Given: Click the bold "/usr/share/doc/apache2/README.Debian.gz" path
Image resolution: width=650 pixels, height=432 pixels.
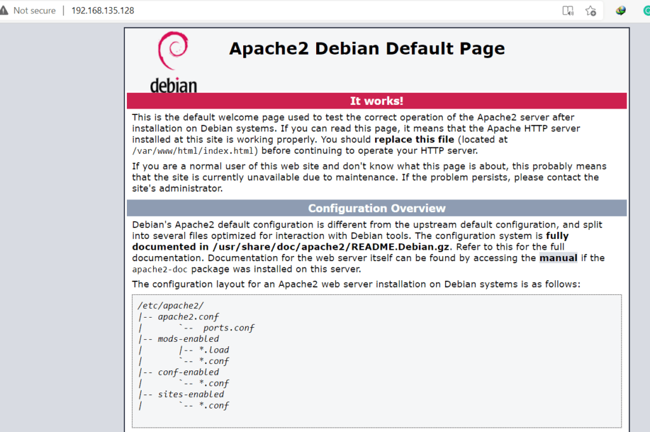Looking at the screenshot, I should pos(331,247).
